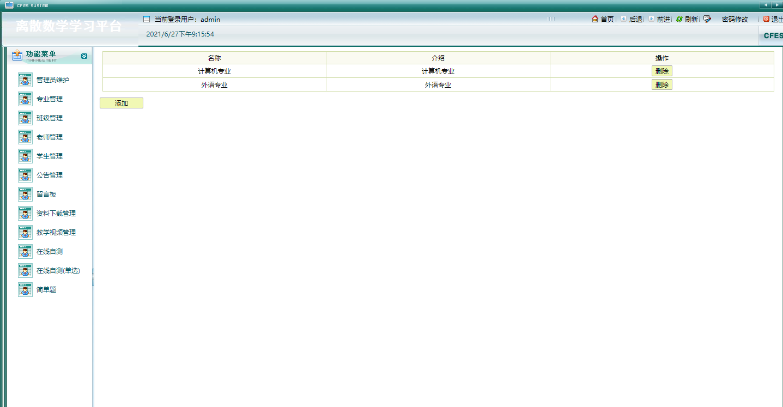The width and height of the screenshot is (783, 407).
Task: Click the icon beside 管理员维护
Action: tap(25, 80)
